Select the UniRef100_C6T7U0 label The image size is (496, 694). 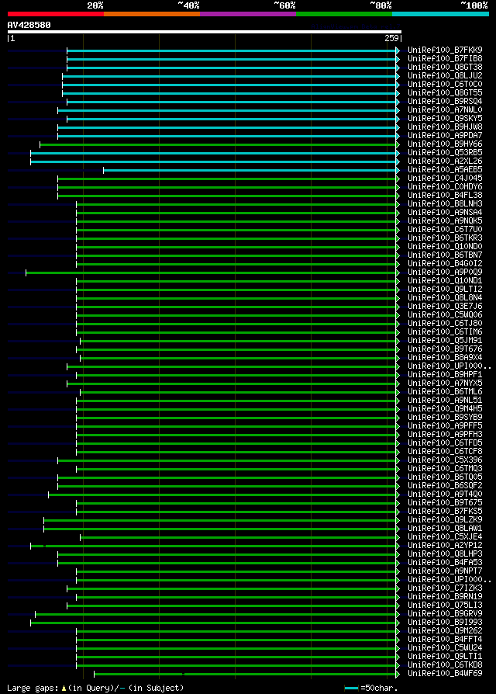click(x=445, y=230)
